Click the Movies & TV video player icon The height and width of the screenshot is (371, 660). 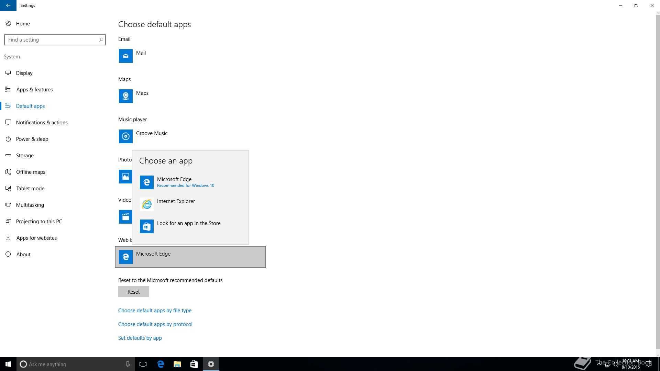[125, 217]
